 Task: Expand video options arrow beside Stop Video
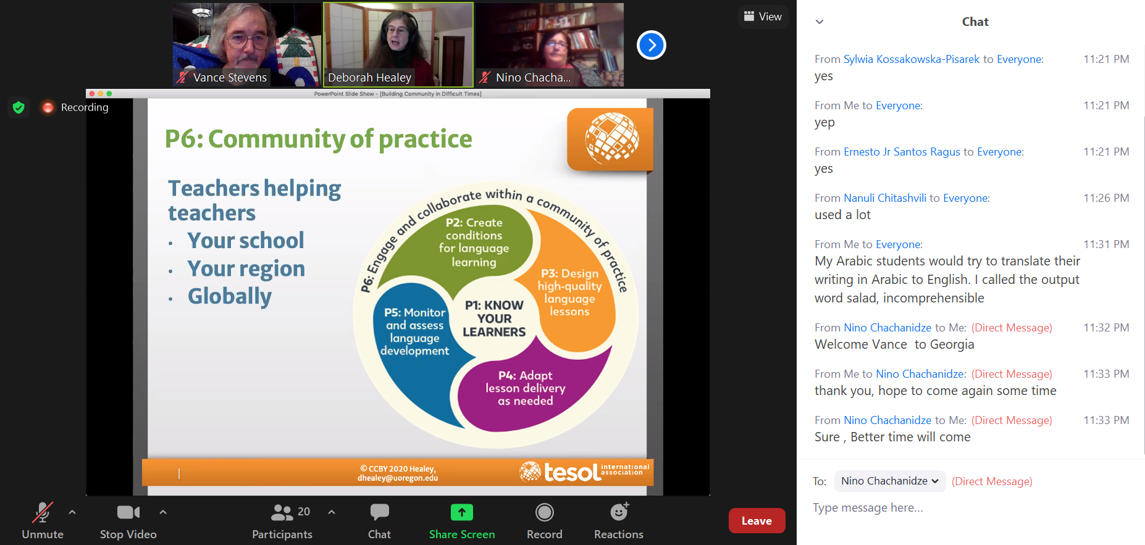tap(163, 512)
